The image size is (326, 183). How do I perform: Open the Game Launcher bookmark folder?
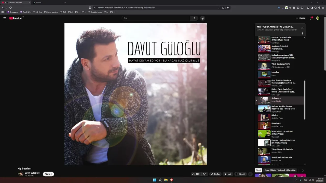51,12
